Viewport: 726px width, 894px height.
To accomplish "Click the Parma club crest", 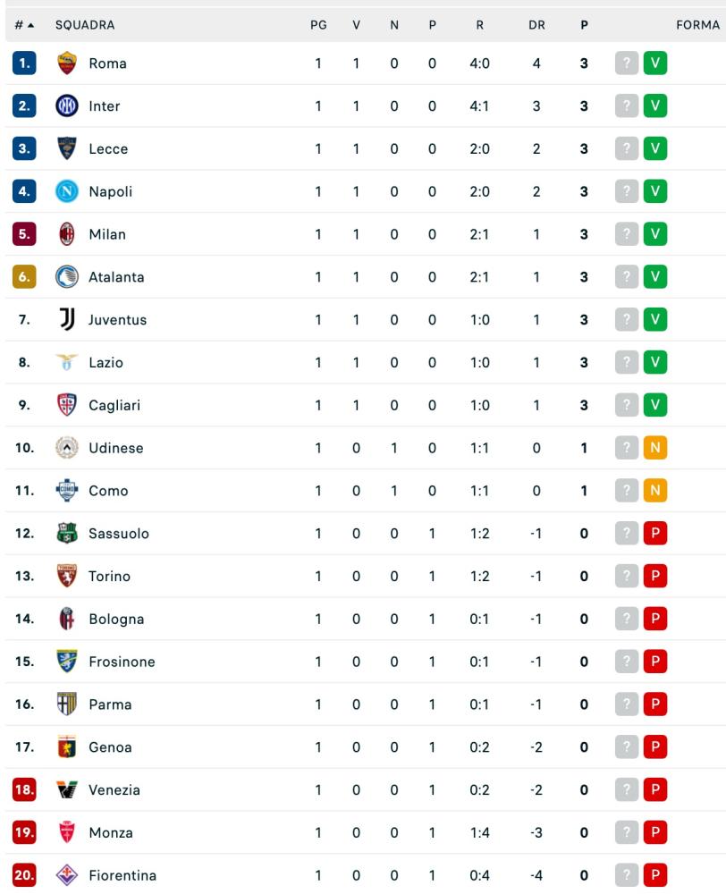I will point(67,704).
